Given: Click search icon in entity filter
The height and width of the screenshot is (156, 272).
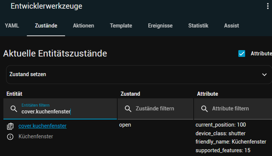Looking at the screenshot, I should click(x=14, y=109).
